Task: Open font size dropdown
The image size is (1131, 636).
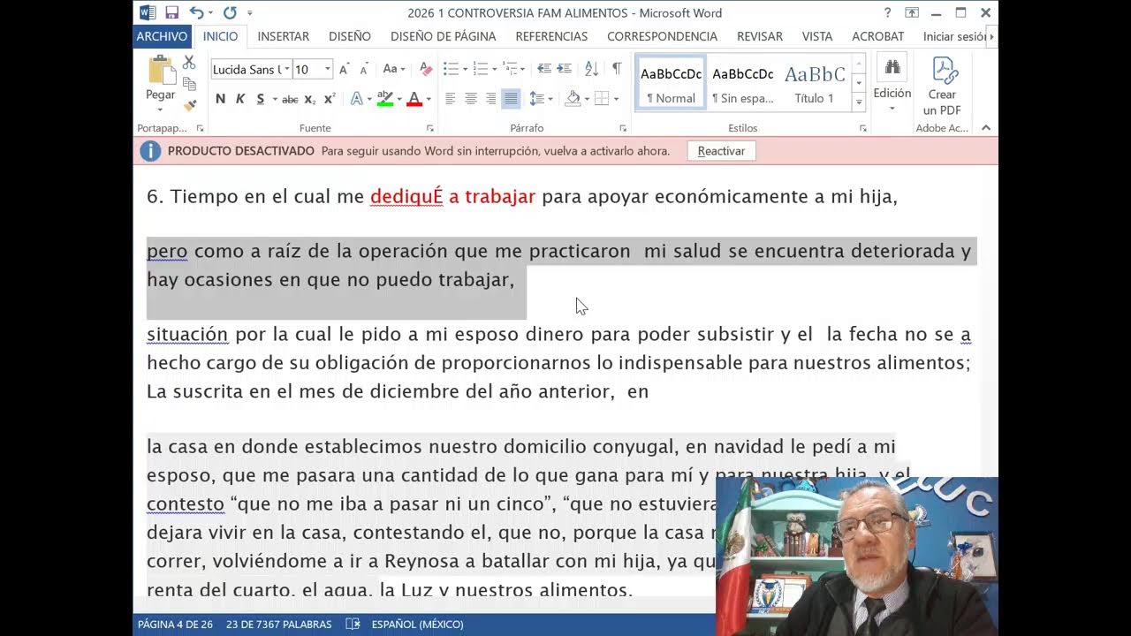Action: click(327, 69)
